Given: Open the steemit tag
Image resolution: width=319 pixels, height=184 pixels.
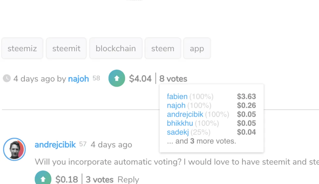Looking at the screenshot, I should (66, 48).
